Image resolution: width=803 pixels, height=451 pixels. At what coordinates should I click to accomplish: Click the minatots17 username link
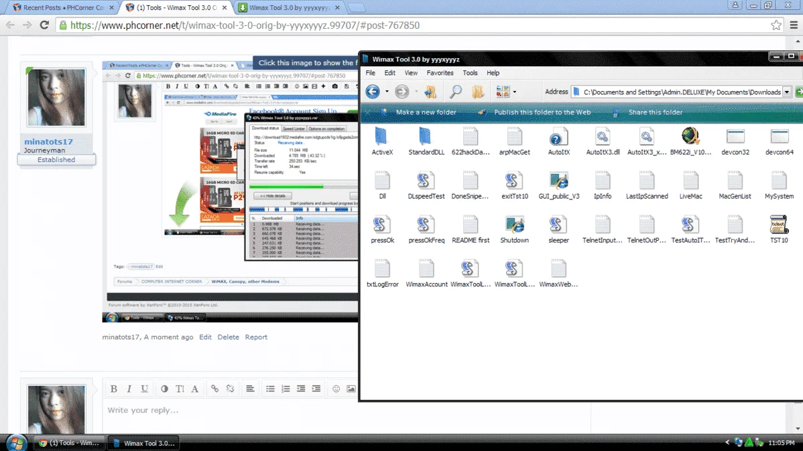click(x=48, y=142)
